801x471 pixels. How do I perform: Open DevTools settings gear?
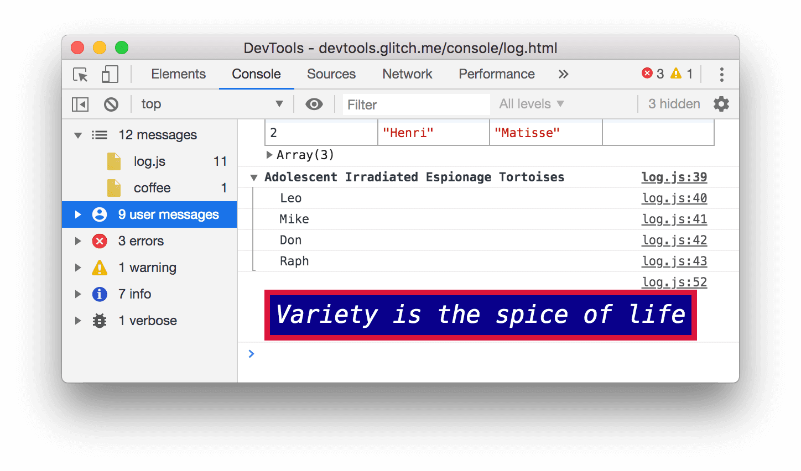pos(722,104)
